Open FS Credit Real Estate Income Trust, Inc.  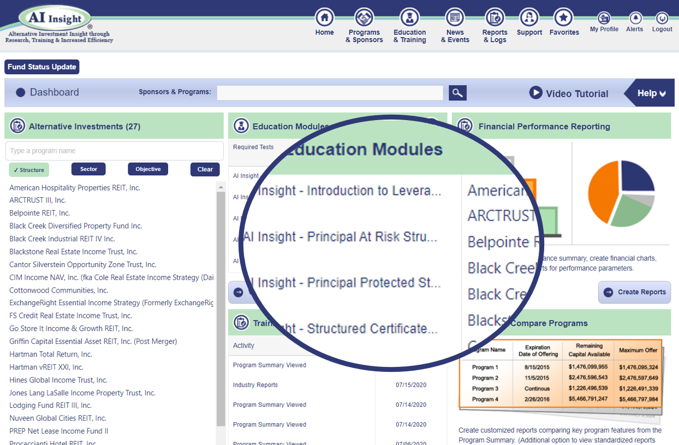(x=71, y=316)
